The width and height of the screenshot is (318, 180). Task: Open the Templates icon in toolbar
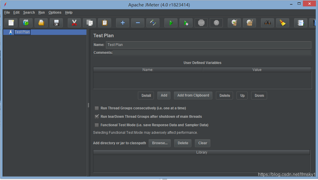(26, 23)
